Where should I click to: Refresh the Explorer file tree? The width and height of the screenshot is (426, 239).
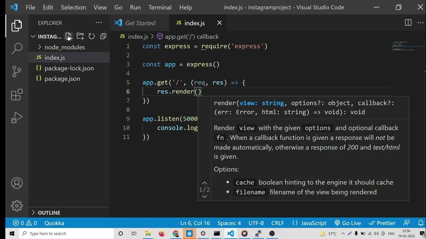(92, 36)
